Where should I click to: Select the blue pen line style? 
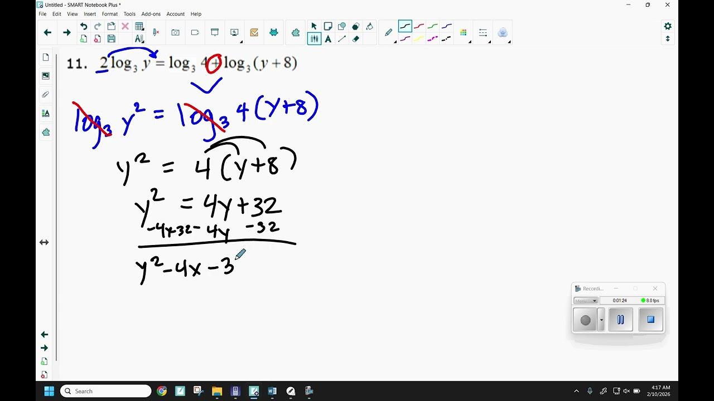point(447,26)
